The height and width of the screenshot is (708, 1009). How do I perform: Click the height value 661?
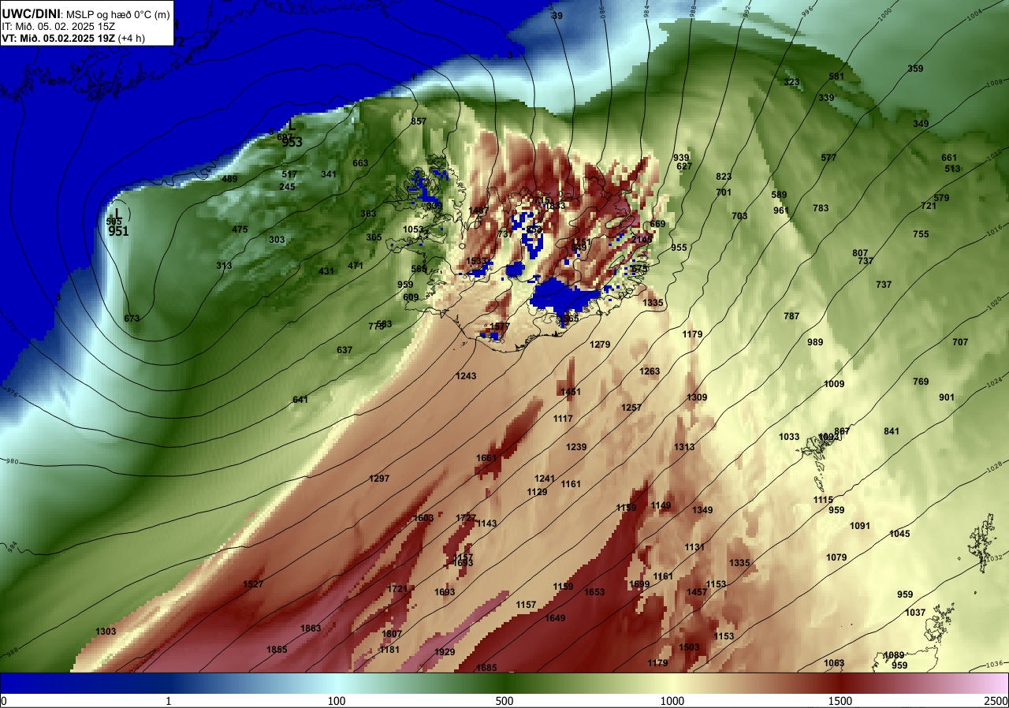pos(949,158)
